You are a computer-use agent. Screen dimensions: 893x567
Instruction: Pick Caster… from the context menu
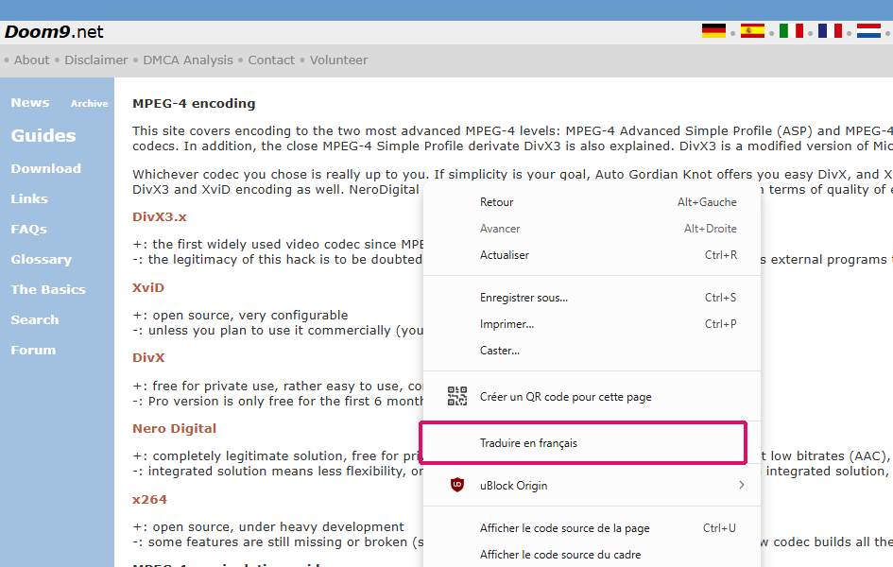coord(592,350)
